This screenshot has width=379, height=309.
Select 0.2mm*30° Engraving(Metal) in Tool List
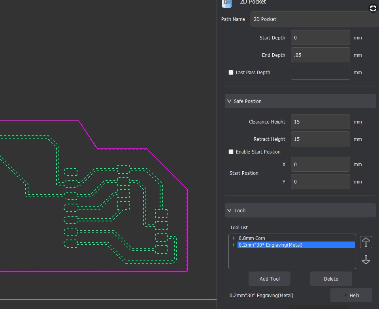[x=296, y=245]
